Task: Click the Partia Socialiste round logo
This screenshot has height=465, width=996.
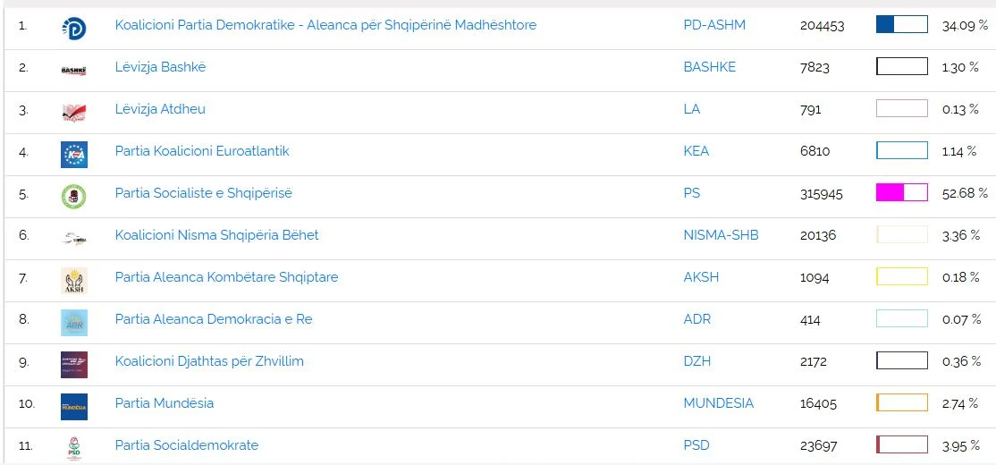Action: (73, 196)
